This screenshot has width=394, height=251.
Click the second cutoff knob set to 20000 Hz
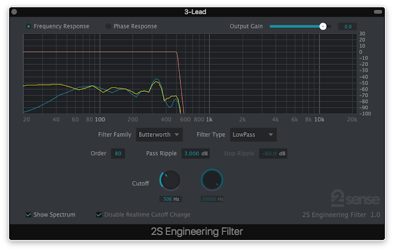tap(212, 180)
